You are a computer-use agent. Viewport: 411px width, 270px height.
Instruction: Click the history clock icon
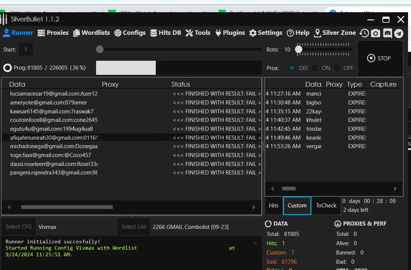click(364, 33)
